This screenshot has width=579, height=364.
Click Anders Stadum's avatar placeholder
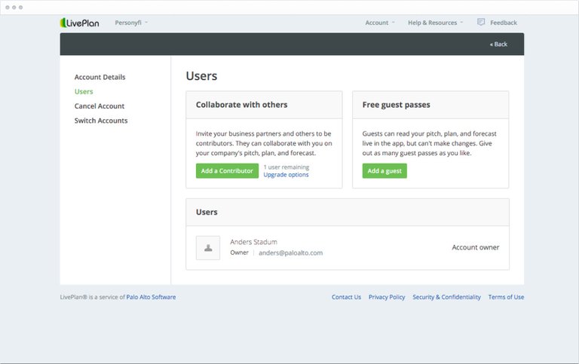[x=208, y=248]
